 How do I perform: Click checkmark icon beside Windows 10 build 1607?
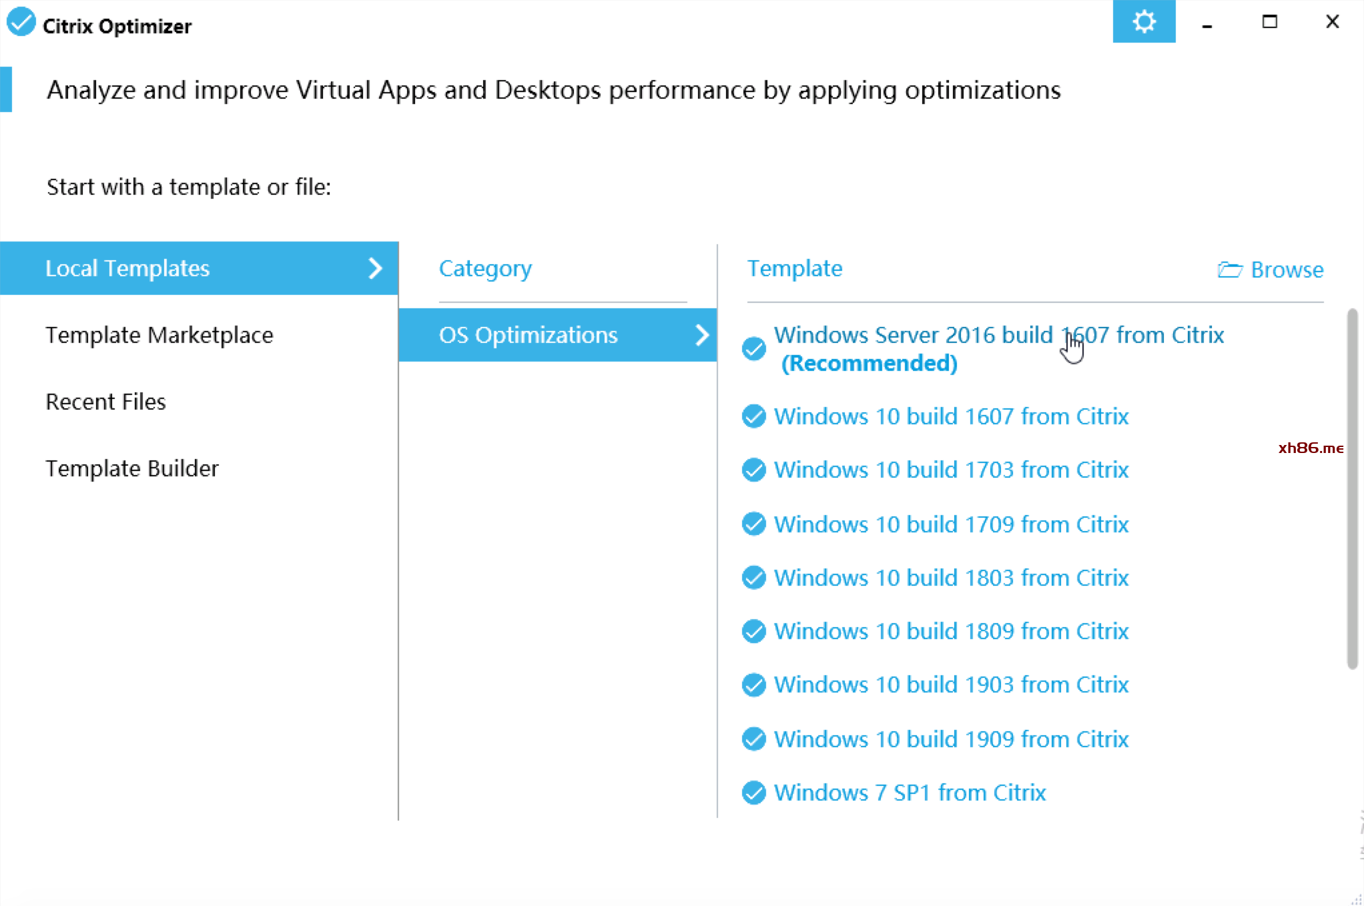(754, 416)
